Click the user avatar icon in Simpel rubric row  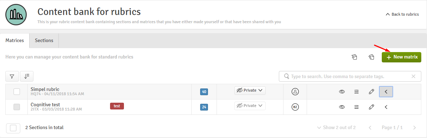[x=295, y=92]
